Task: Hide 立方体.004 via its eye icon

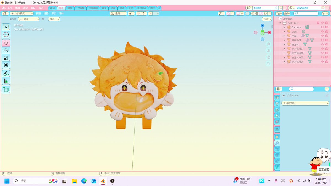Action: pyautogui.click(x=322, y=62)
